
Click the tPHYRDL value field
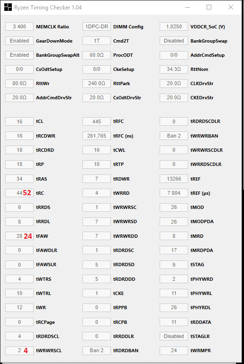tap(174, 307)
